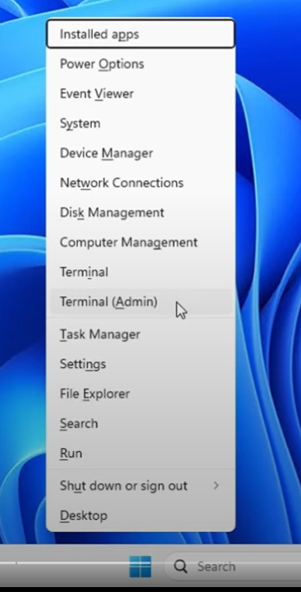Launch Device Manager

tap(140, 153)
